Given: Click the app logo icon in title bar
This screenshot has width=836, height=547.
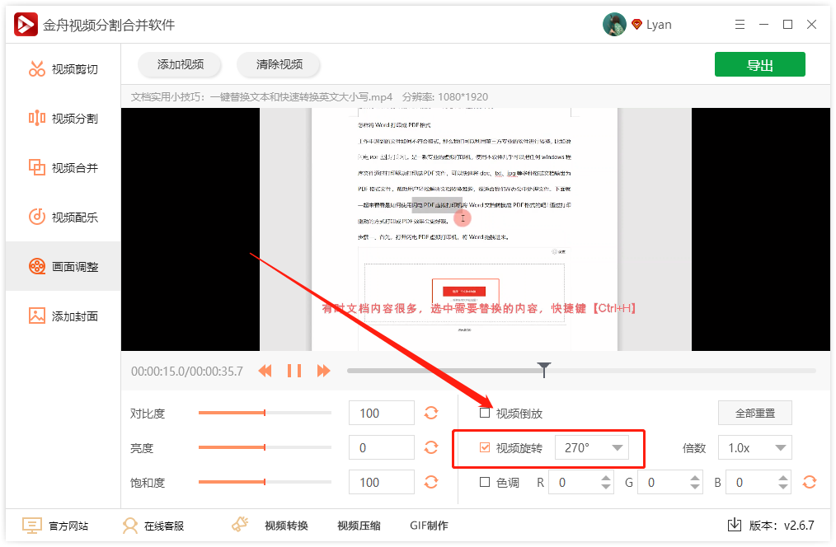Looking at the screenshot, I should click(x=26, y=25).
